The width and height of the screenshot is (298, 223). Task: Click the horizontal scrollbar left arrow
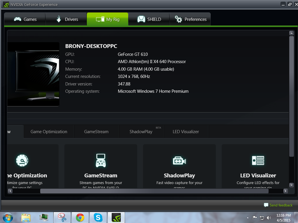point(10,191)
